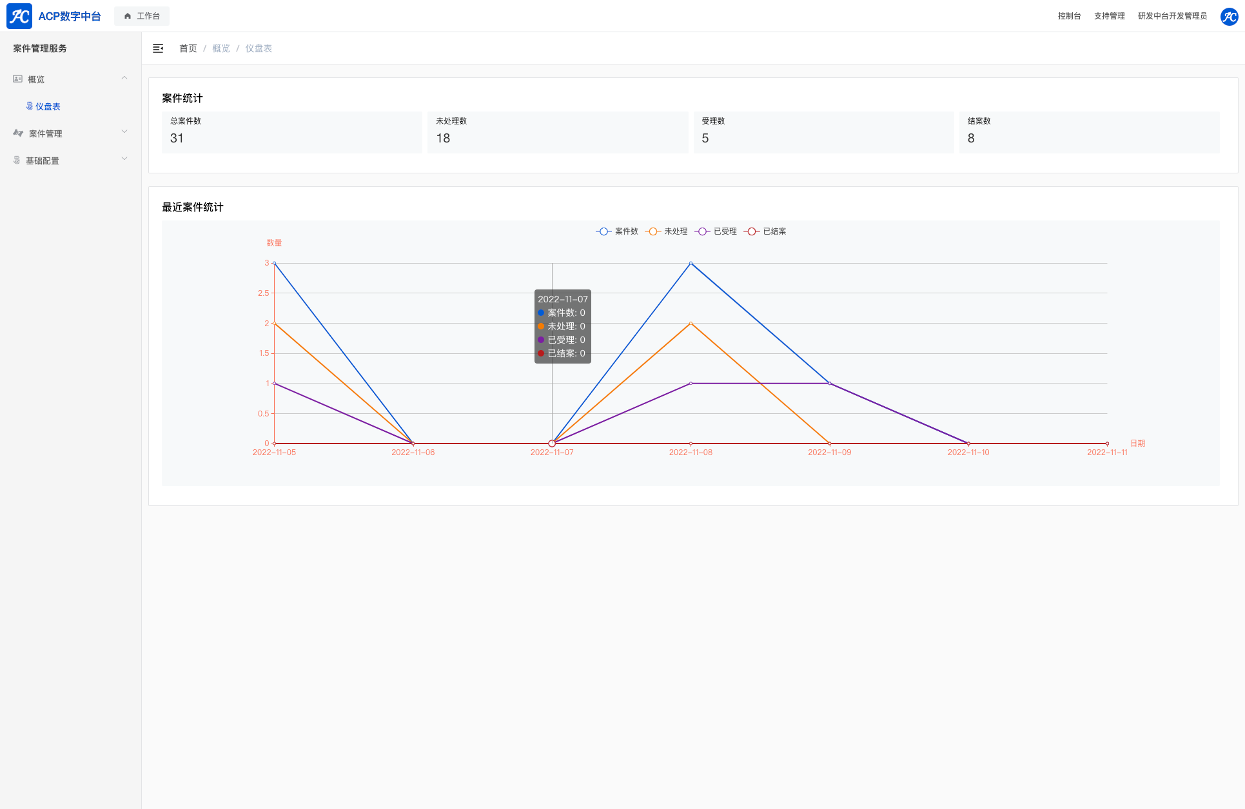Click the sidebar collapse hamburger icon

(158, 48)
